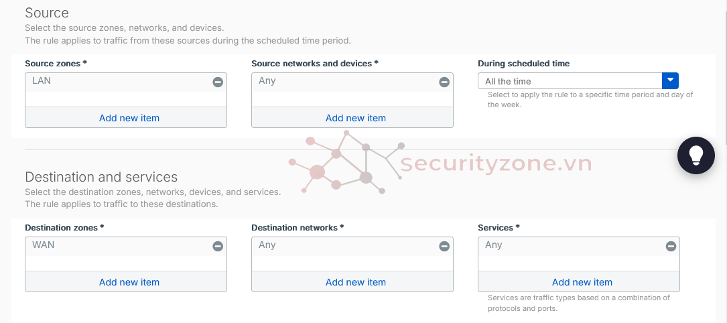Screen dimensions: 727x323
Task: Select the LAN entry in Source zones
Action: pyautogui.click(x=42, y=81)
